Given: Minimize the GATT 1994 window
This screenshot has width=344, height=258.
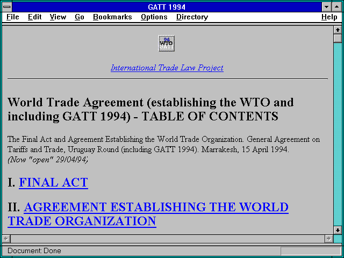Looking at the screenshot, I should pyautogui.click(x=326, y=7).
